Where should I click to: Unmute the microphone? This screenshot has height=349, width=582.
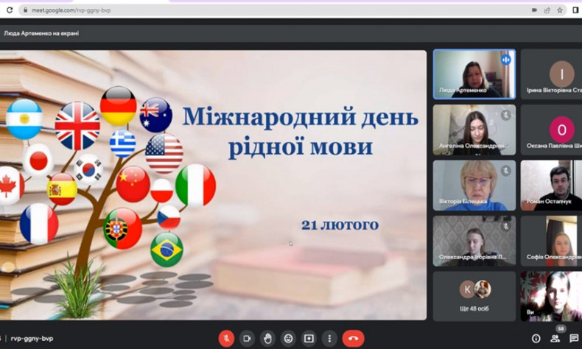pyautogui.click(x=226, y=339)
